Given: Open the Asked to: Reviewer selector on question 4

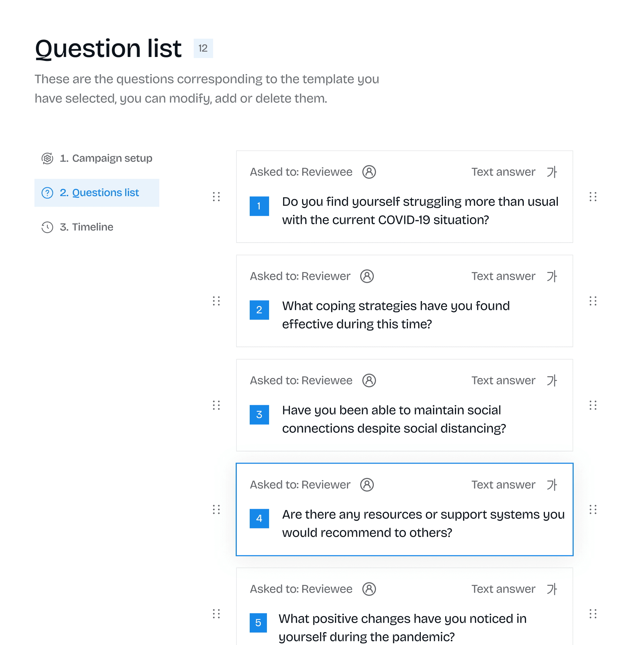Looking at the screenshot, I should [300, 484].
